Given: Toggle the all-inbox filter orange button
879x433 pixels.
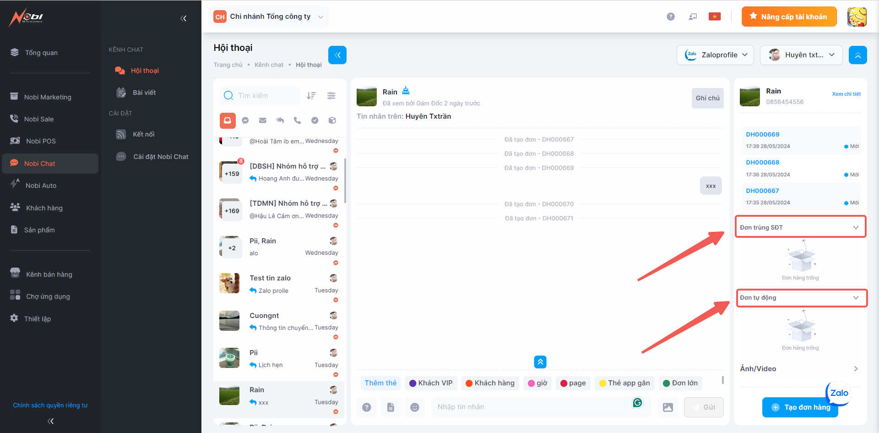Looking at the screenshot, I should pos(228,121).
